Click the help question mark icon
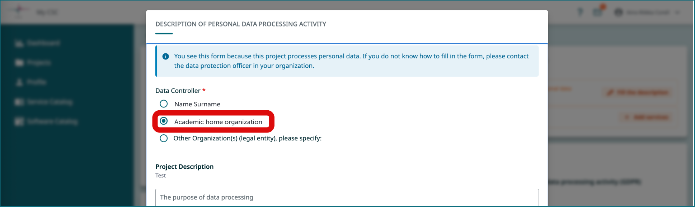 coord(580,12)
